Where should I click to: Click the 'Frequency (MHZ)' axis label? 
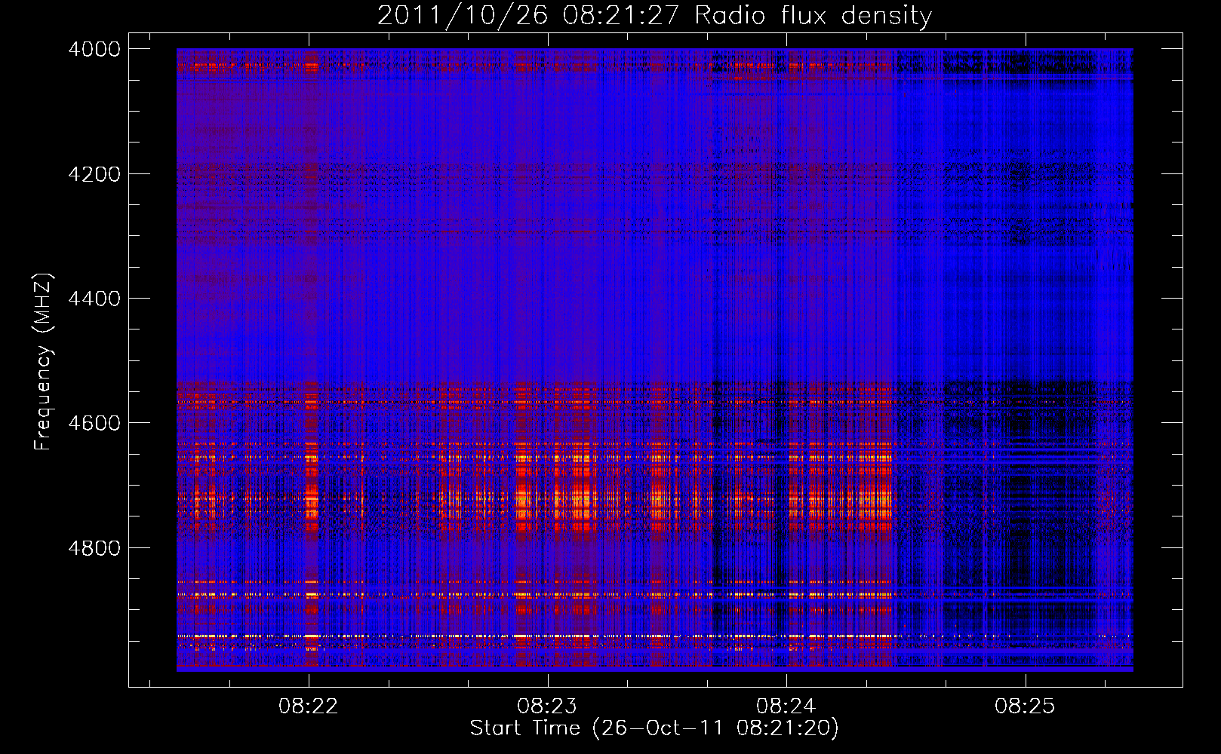coord(43,362)
